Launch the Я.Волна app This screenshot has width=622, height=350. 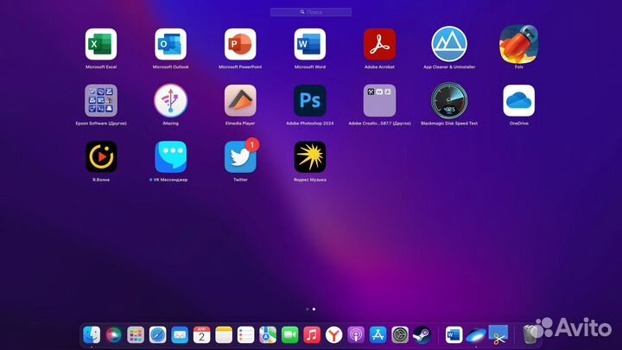tap(101, 156)
